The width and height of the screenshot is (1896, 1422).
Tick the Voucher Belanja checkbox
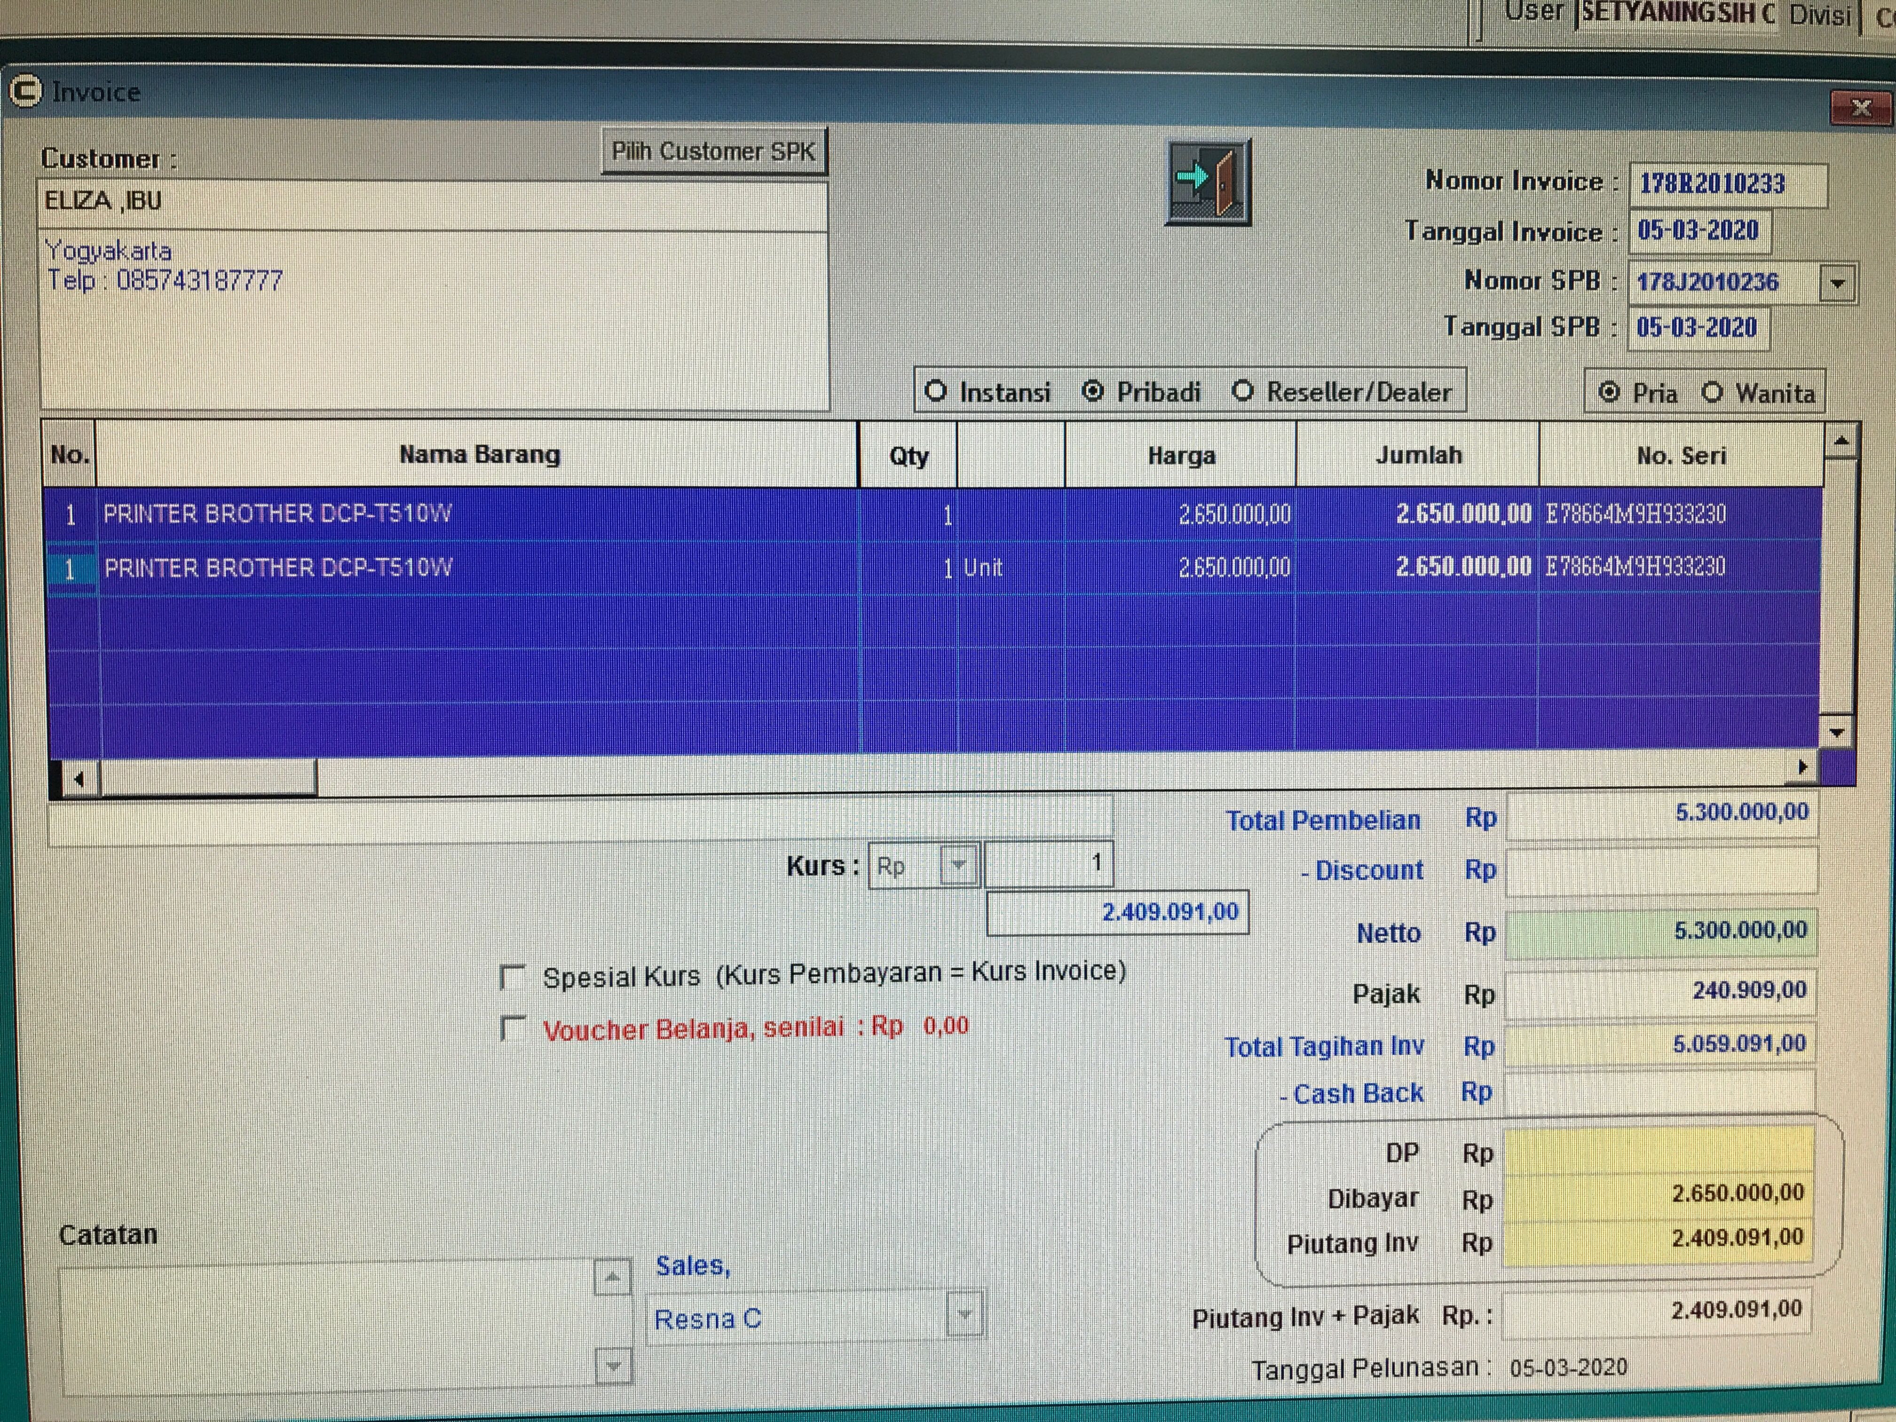[513, 1028]
